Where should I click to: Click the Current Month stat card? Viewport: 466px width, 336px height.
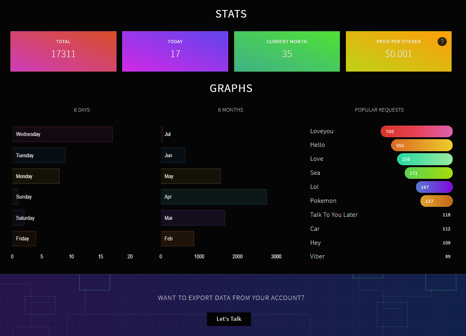tap(287, 51)
